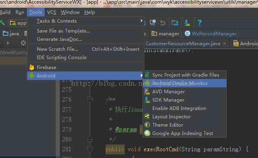Click the SDK Manager icon in submenu
This screenshot has width=258, height=158.
pos(147,100)
